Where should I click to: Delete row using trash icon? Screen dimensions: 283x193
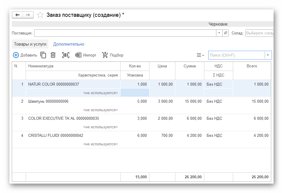(x=53, y=55)
